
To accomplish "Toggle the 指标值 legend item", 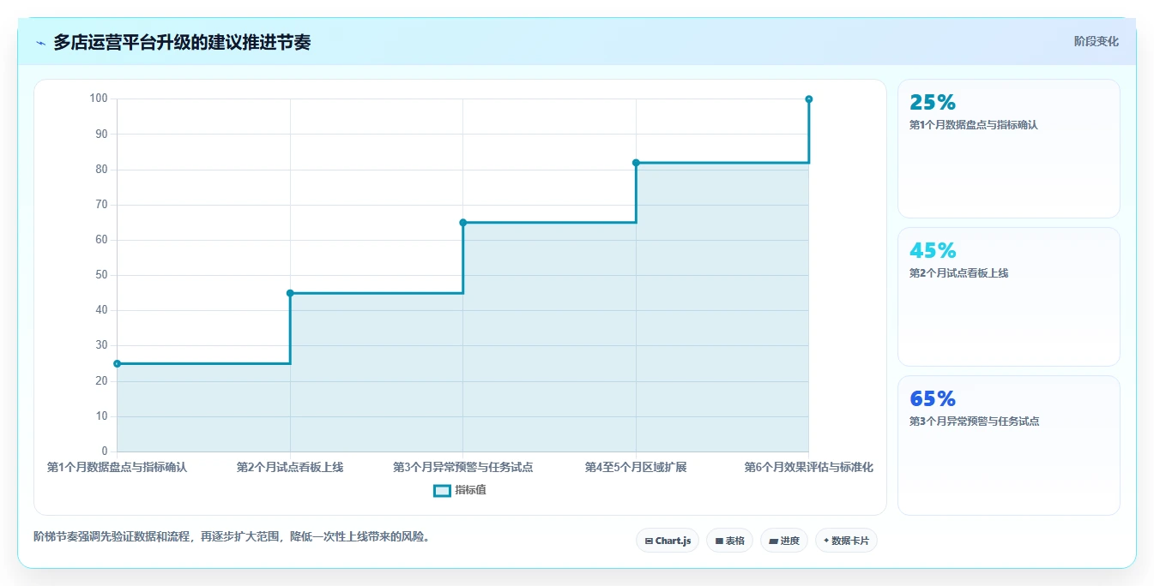I will click(x=460, y=490).
